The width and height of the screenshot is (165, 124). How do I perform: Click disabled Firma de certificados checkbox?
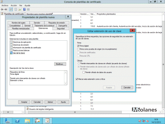pos(78,52)
